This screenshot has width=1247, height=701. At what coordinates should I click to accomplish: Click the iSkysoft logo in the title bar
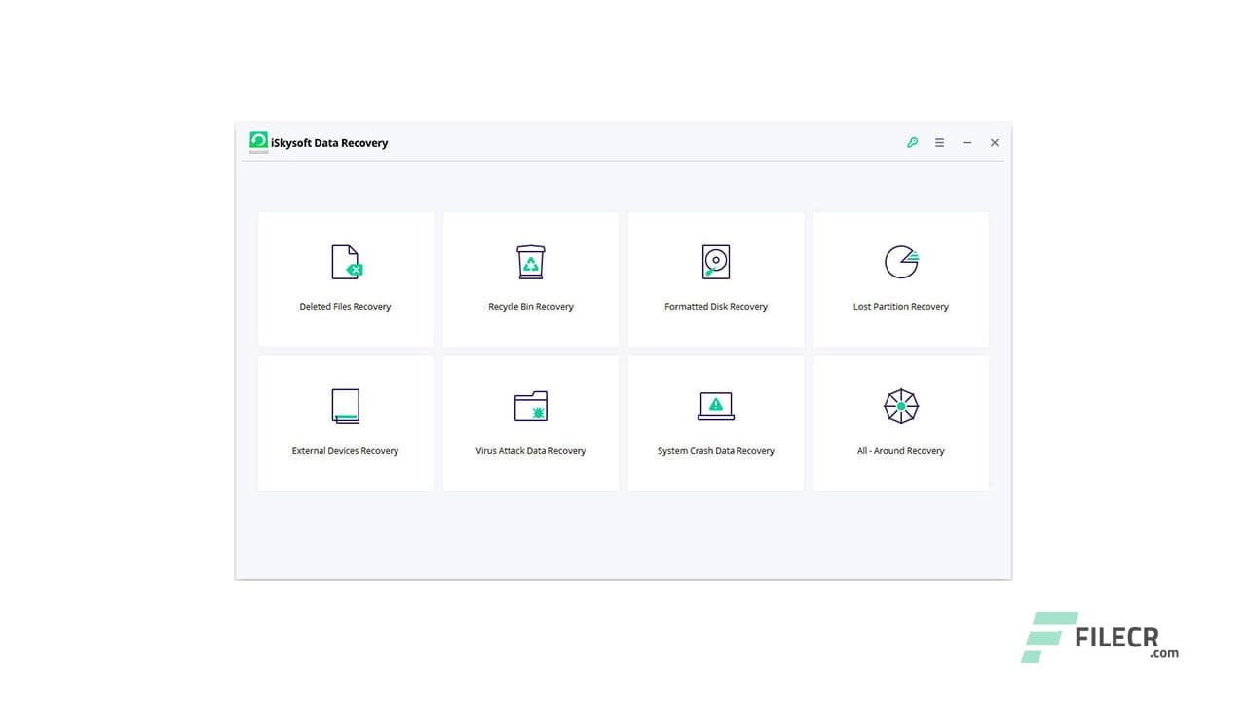coord(258,141)
